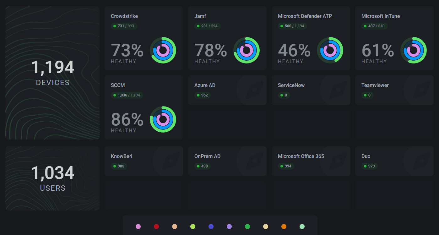Image resolution: width=439 pixels, height=235 pixels.
Task: Select the blue legend dot
Action: click(x=211, y=226)
